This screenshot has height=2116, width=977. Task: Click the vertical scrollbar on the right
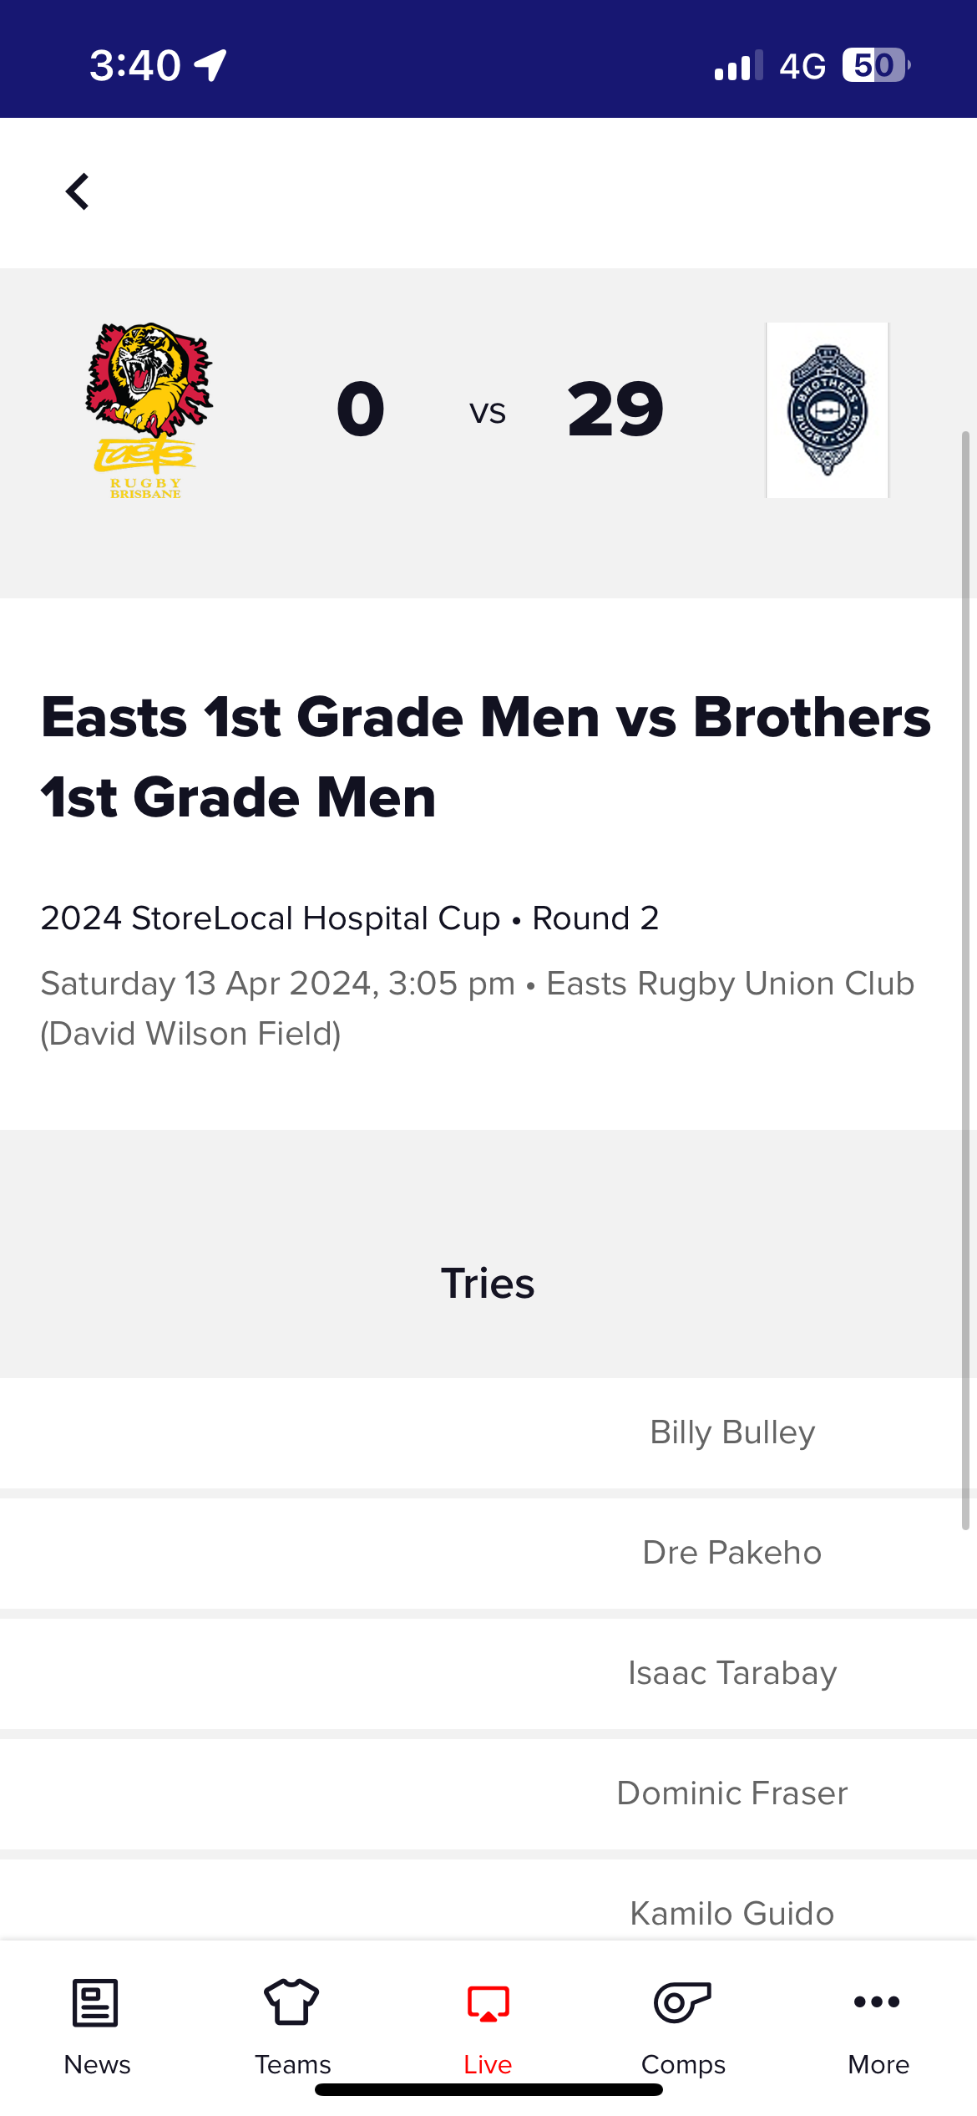(x=966, y=980)
